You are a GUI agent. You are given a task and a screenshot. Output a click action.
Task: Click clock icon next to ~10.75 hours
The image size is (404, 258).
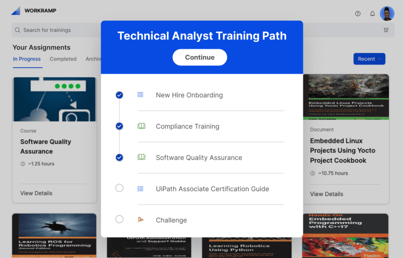[x=312, y=174]
